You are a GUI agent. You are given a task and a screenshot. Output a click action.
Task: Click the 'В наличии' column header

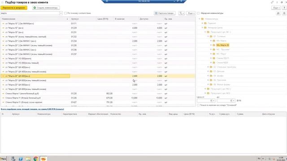126,19
